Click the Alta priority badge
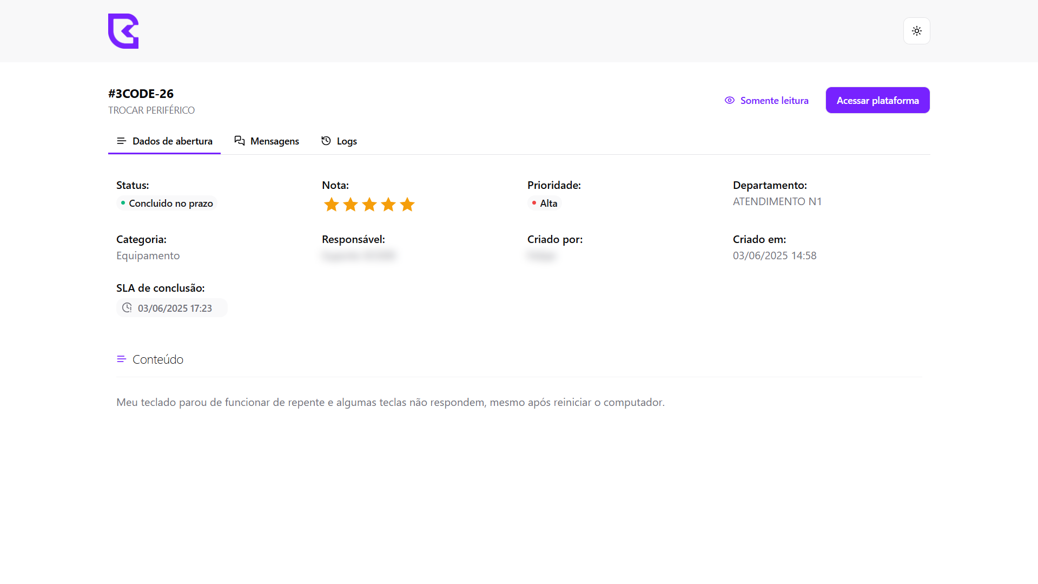The width and height of the screenshot is (1038, 584). 544,203
